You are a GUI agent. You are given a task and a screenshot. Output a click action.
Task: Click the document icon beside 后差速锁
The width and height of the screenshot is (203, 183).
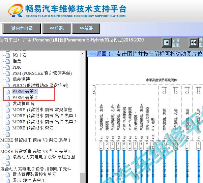[x=8, y=80]
